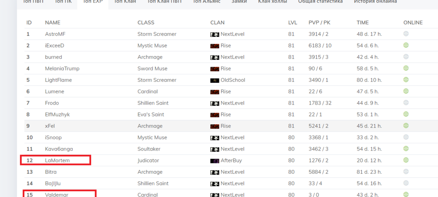Click the online status globe for Bitra

406,172
